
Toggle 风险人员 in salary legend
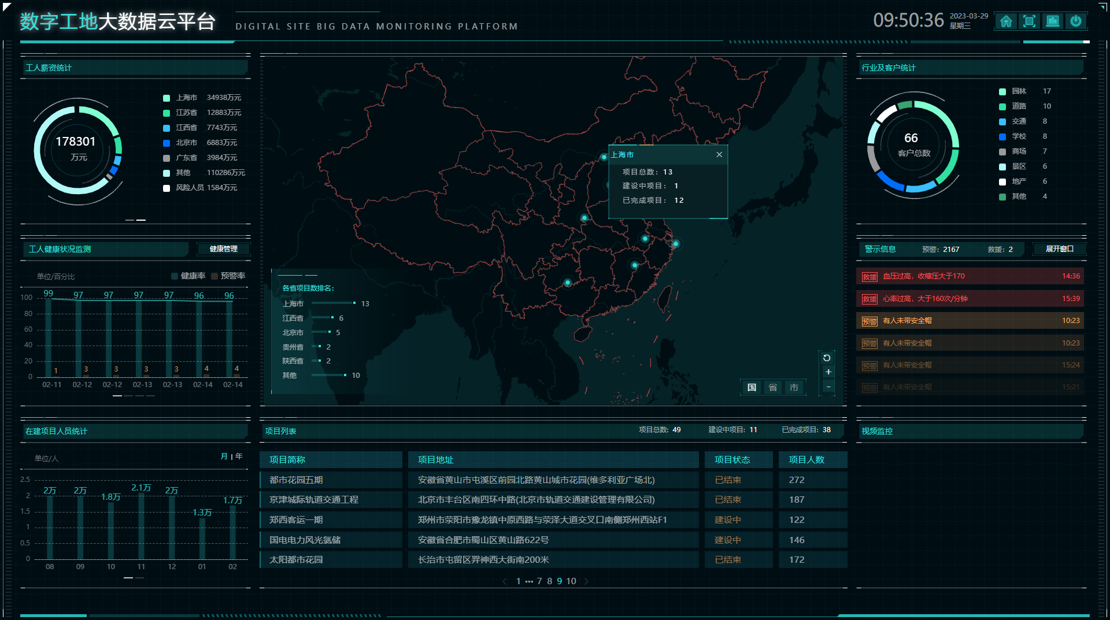(200, 188)
